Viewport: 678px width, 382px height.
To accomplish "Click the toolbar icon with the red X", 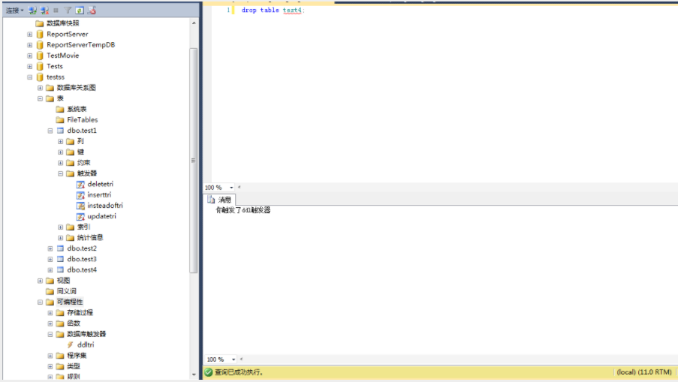I will (x=92, y=10).
